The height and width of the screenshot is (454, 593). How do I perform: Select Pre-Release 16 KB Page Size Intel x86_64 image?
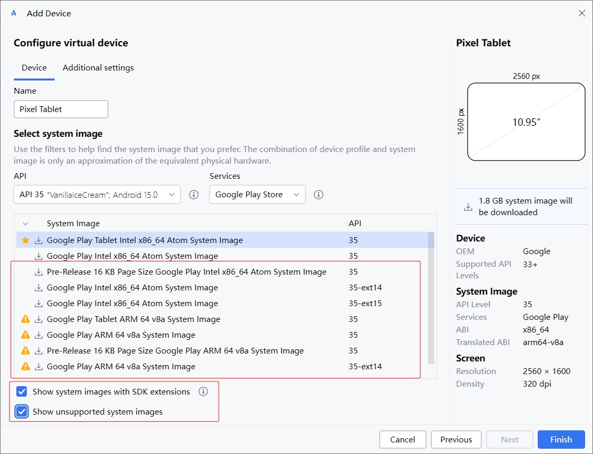225,272
